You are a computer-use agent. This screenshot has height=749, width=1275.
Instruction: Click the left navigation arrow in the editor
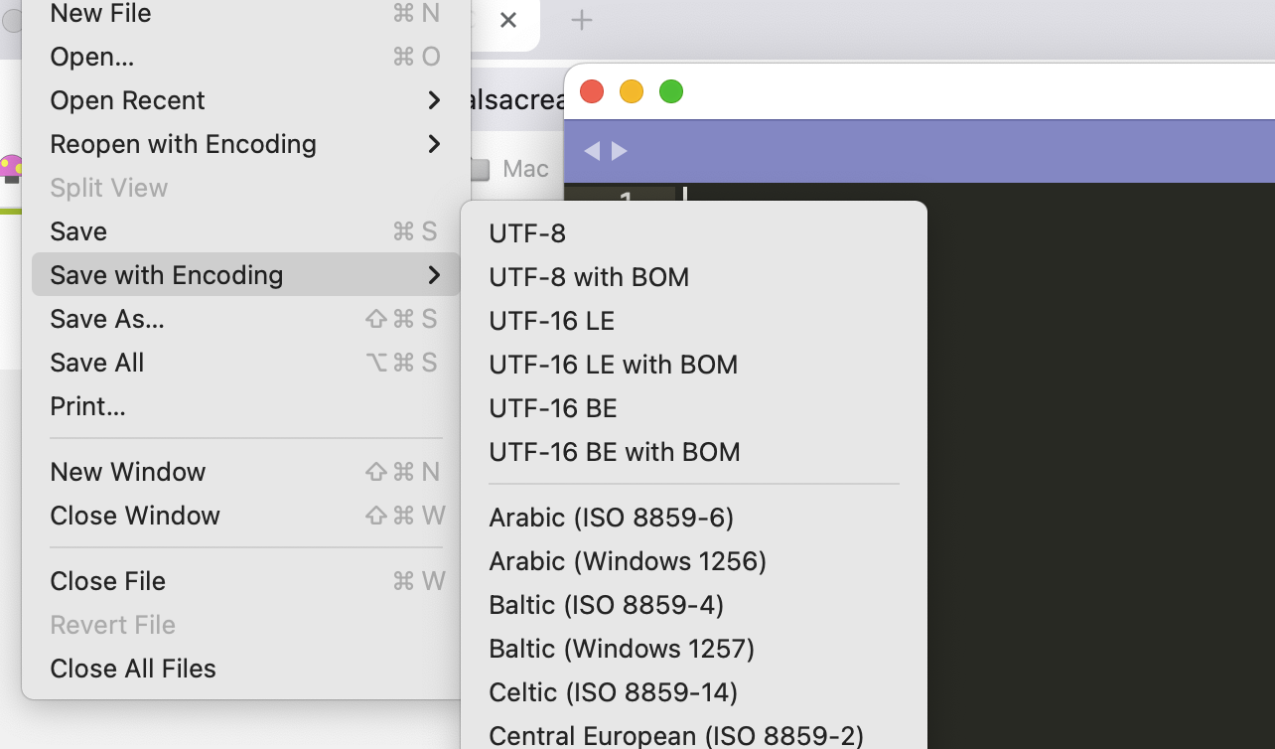[x=592, y=151]
